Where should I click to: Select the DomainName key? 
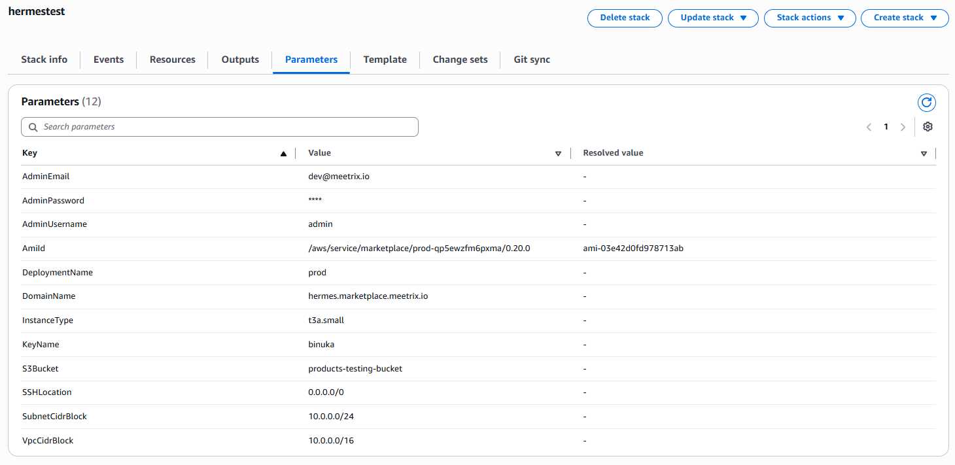coord(49,296)
